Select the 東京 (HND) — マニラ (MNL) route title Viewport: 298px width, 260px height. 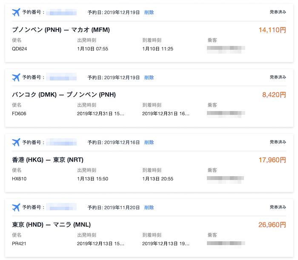point(51,224)
